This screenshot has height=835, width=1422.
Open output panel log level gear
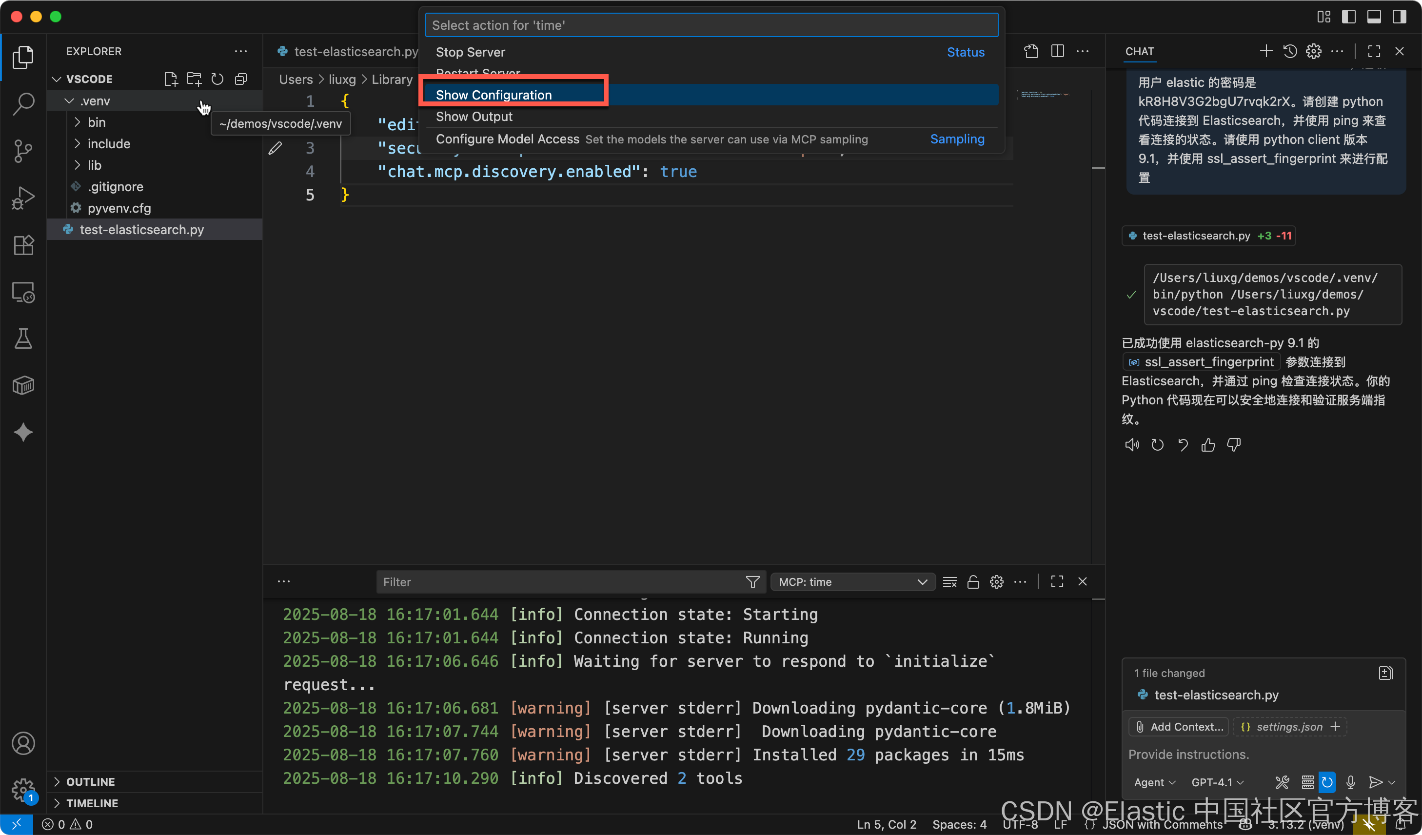point(997,582)
